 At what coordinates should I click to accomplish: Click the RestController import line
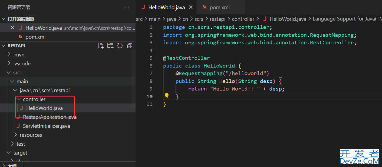coord(260,43)
